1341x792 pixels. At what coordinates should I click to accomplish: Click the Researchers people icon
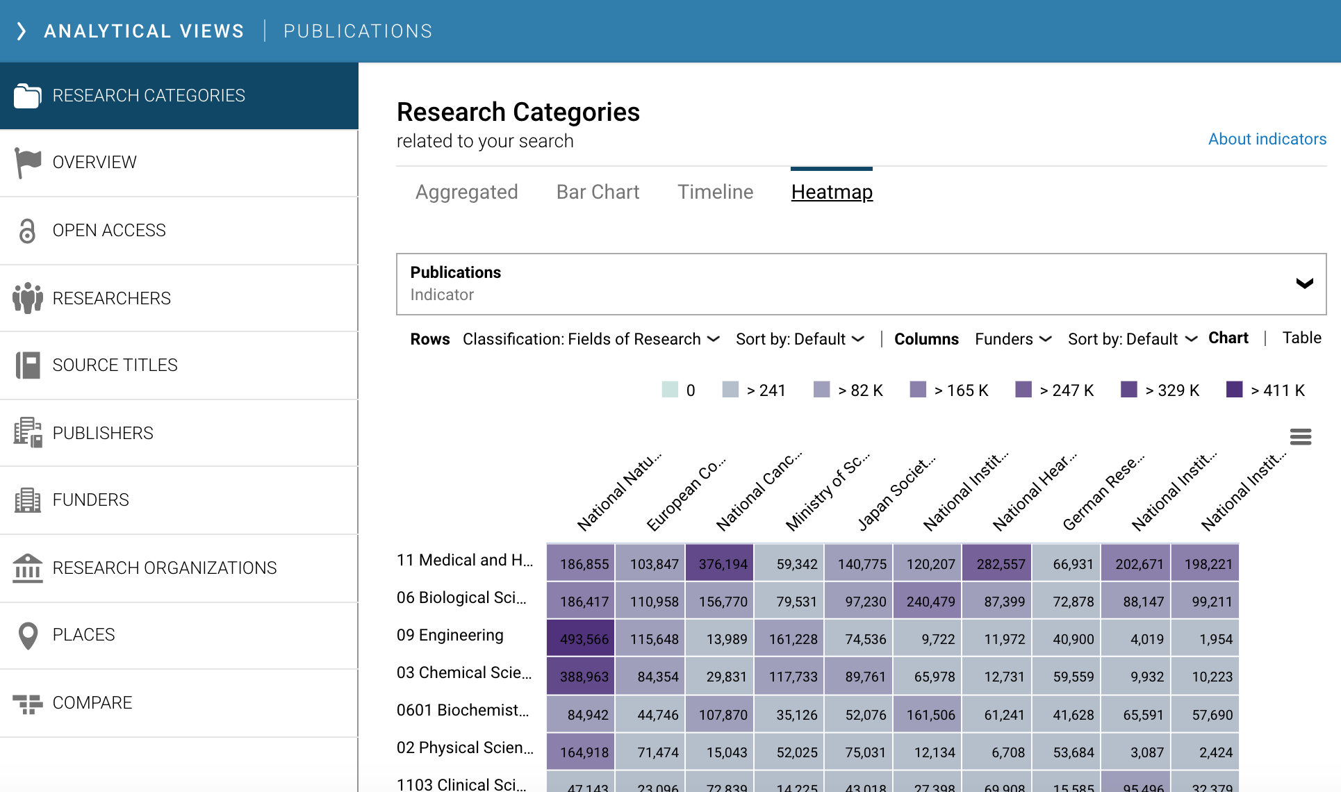point(27,298)
